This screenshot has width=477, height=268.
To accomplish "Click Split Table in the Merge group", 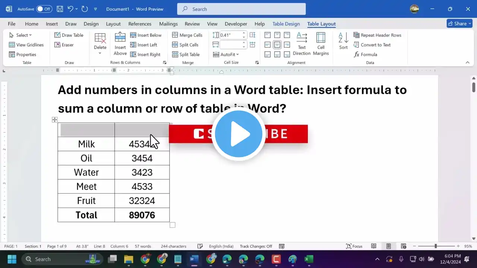I will pos(186,54).
